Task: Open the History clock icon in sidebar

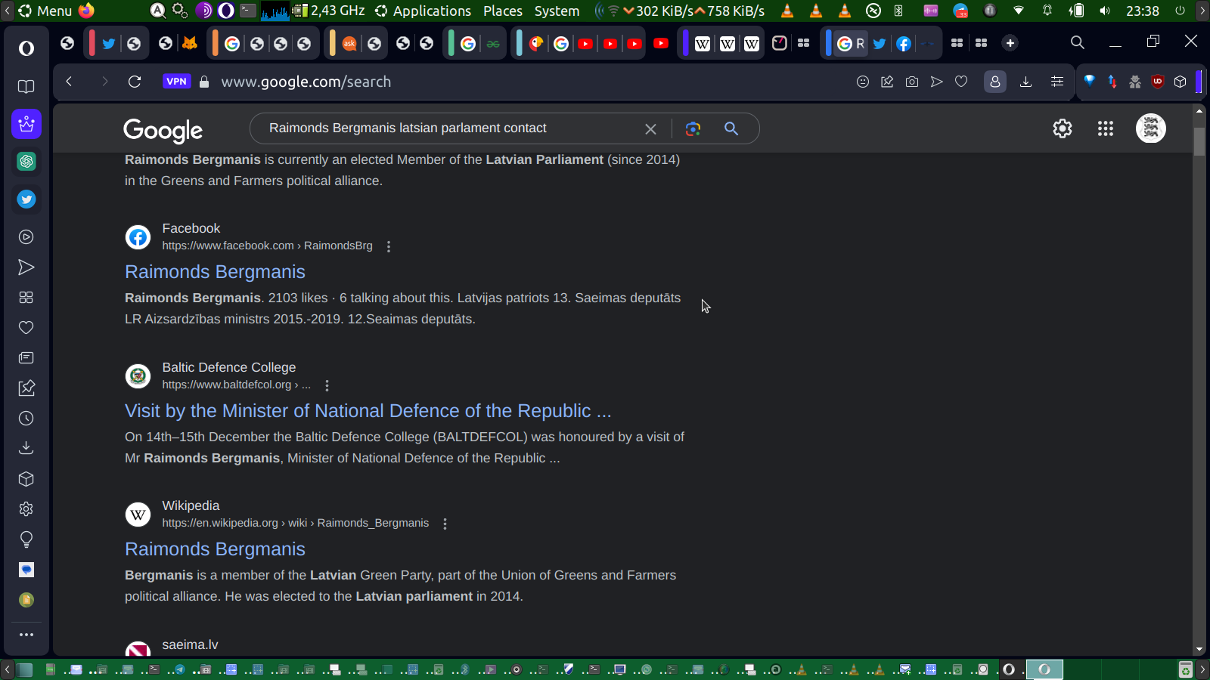Action: 26,419
